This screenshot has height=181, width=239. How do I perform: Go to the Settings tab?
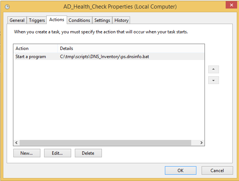pyautogui.click(x=102, y=20)
